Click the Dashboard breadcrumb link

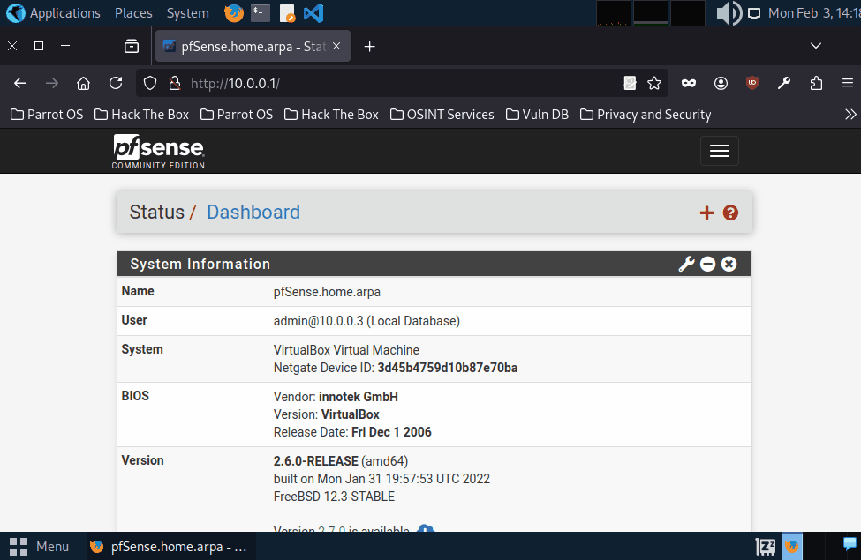(253, 213)
